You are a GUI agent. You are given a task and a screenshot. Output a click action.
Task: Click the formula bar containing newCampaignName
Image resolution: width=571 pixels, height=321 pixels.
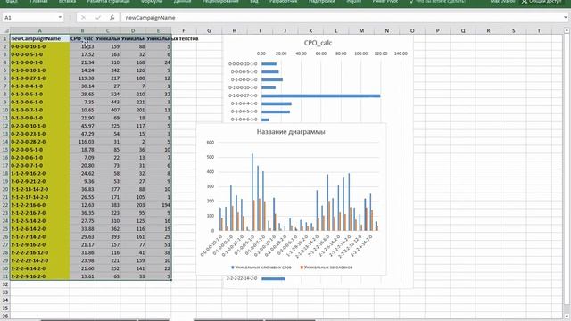point(342,18)
